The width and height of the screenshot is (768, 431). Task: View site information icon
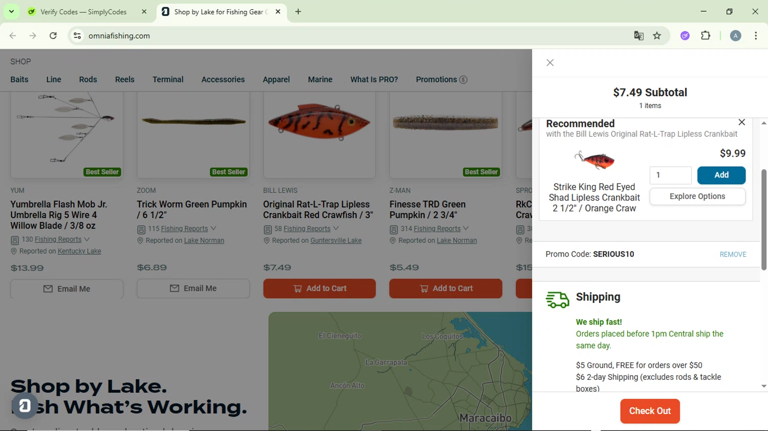[x=77, y=36]
